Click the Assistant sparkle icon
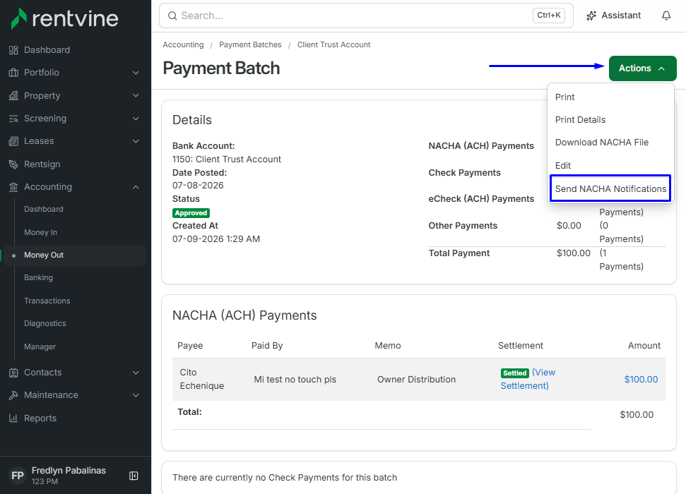The height and width of the screenshot is (494, 686). (x=591, y=16)
